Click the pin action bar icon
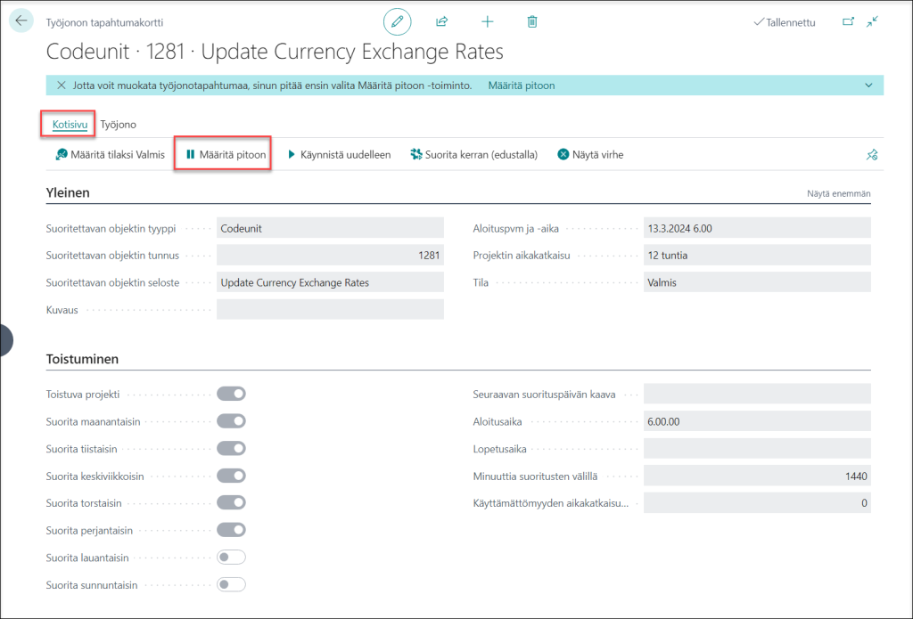 872,155
